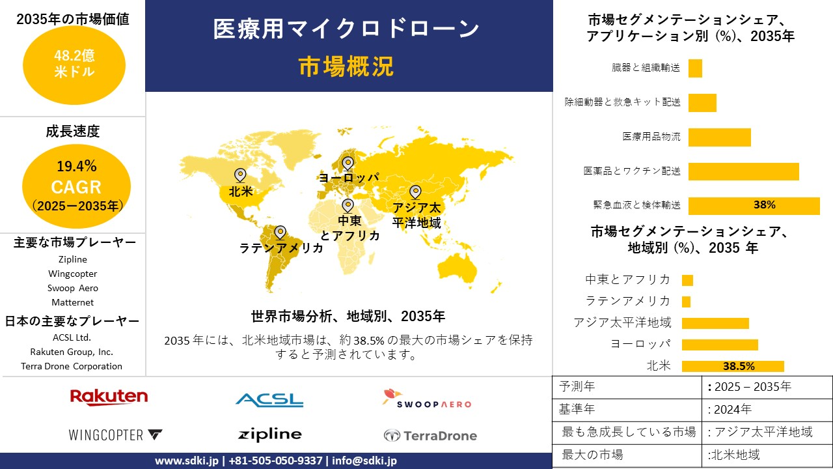Image resolution: width=833 pixels, height=469 pixels.
Task: Click the info@sdki.jp email address
Action: (x=364, y=461)
